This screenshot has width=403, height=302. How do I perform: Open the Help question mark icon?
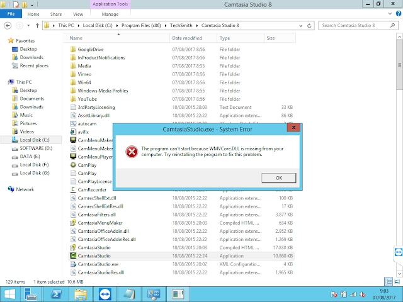point(399,14)
